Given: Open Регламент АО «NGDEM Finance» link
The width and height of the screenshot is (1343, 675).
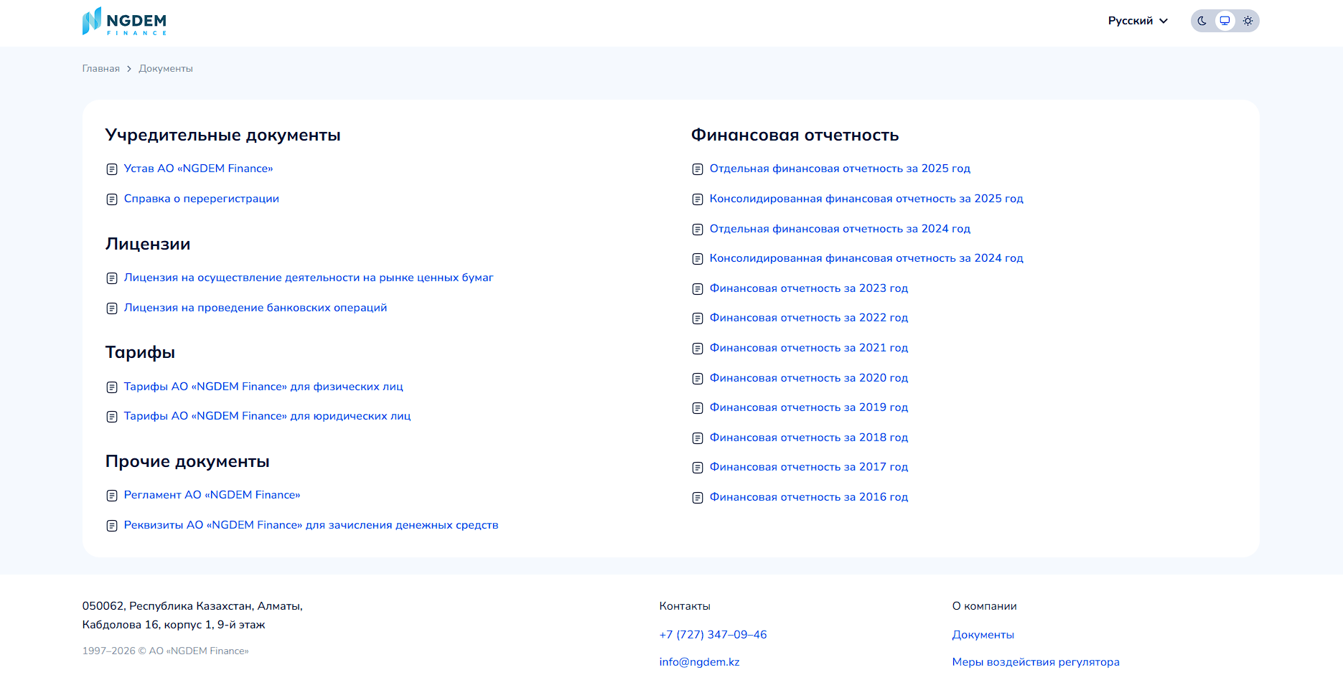Looking at the screenshot, I should (x=212, y=495).
